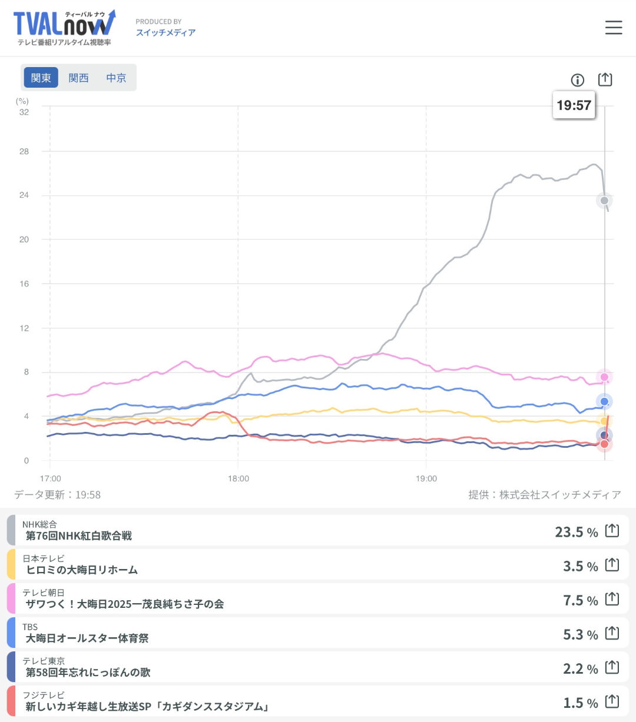The image size is (636, 722).
Task: Share the 新しいカギ rating
Action: [x=612, y=701]
